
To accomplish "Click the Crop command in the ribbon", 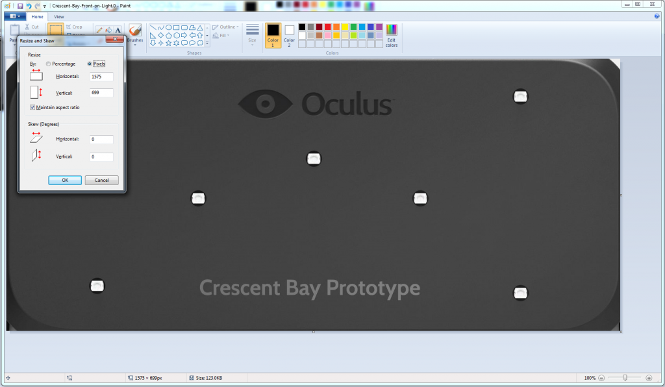I will click(74, 27).
